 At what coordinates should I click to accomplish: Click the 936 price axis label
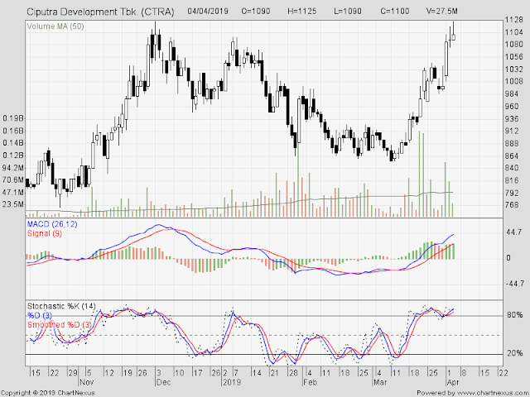[512, 119]
